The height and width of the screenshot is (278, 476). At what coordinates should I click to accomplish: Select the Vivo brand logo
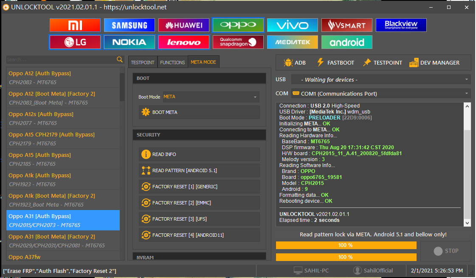tap(292, 25)
